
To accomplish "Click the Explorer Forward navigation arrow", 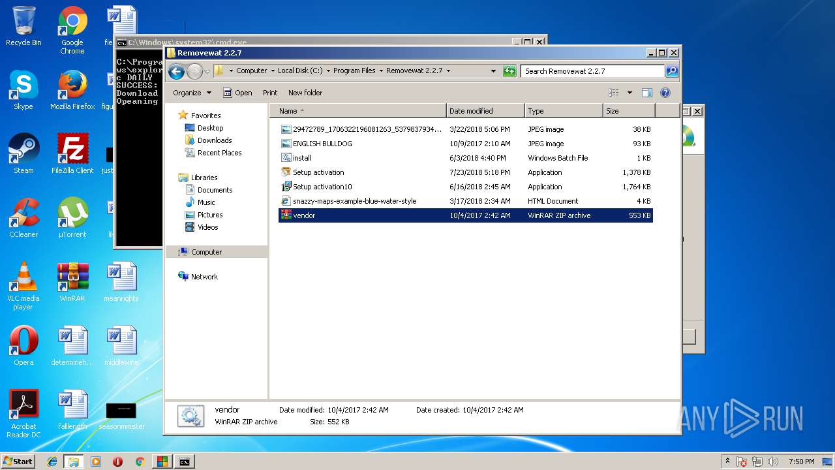I will 194,71.
